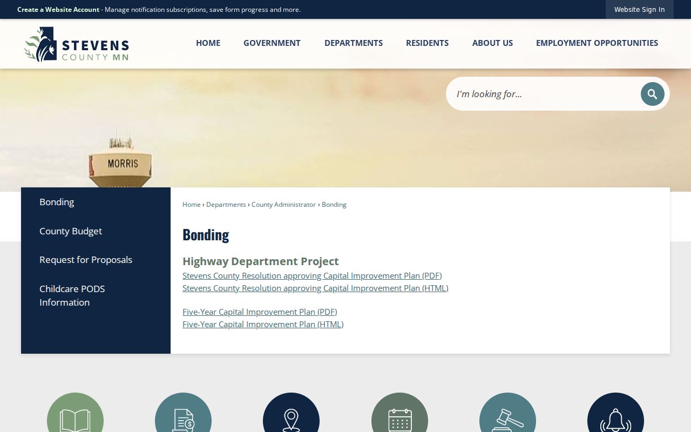
Task: Open Resolution approving Capital Improvement Plan (HTML)
Action: click(315, 288)
